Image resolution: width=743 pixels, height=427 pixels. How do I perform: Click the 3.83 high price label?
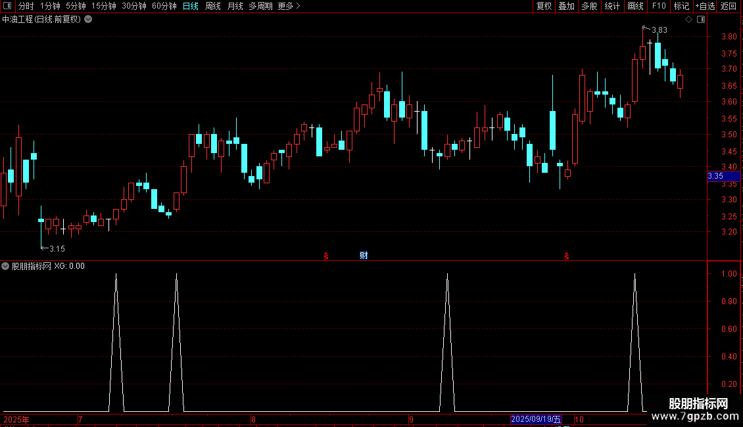click(x=659, y=30)
